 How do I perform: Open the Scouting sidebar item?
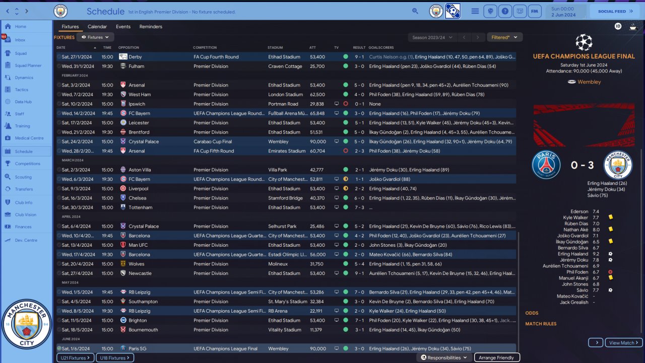tap(23, 177)
